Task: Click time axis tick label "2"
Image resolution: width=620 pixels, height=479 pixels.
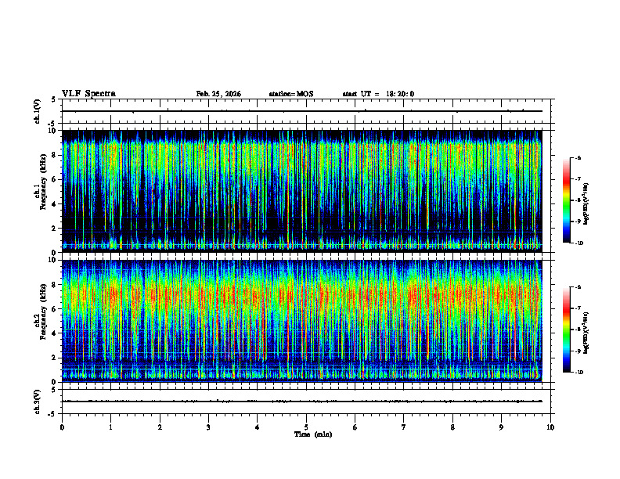Action: (x=160, y=427)
